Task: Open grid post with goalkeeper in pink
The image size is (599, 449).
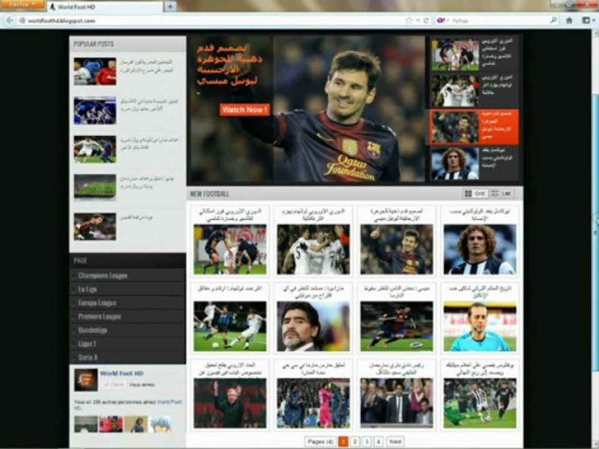Action: [313, 403]
